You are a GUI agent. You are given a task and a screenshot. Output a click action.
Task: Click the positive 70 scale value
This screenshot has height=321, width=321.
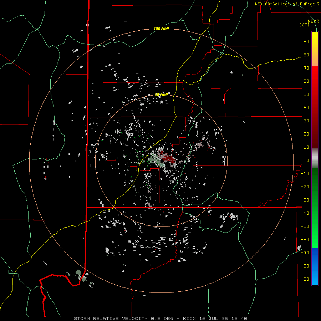tap(306, 68)
